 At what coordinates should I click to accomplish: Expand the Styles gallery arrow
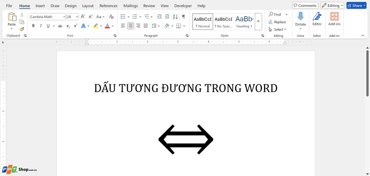click(x=259, y=21)
